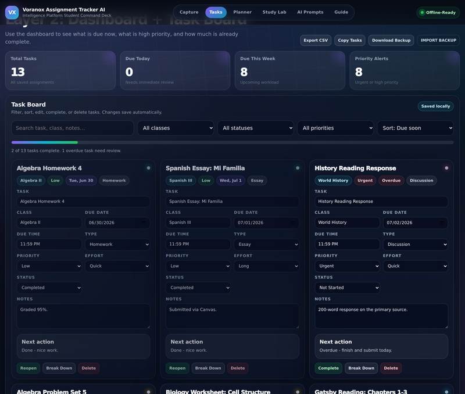
Task: Click the VX app logo icon
Action: [x=12, y=12]
